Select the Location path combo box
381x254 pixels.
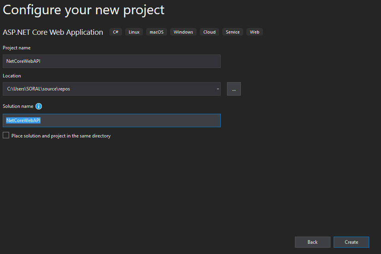pyautogui.click(x=111, y=89)
